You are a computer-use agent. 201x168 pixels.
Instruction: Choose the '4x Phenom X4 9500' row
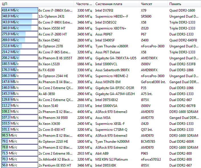click(53, 118)
